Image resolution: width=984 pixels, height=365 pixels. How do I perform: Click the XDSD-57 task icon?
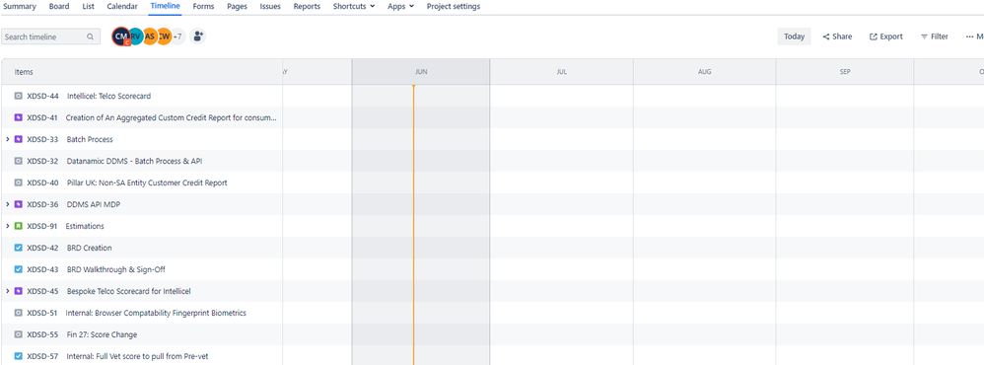click(18, 356)
